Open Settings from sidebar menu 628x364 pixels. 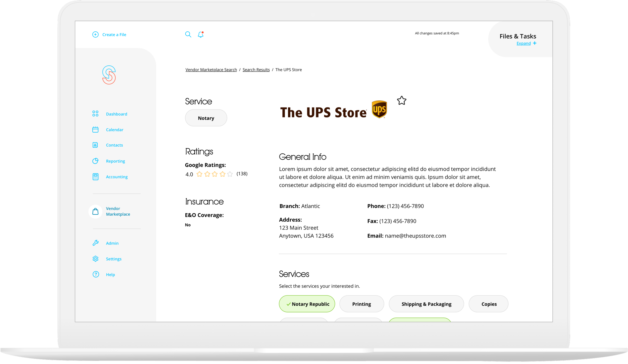(x=114, y=259)
